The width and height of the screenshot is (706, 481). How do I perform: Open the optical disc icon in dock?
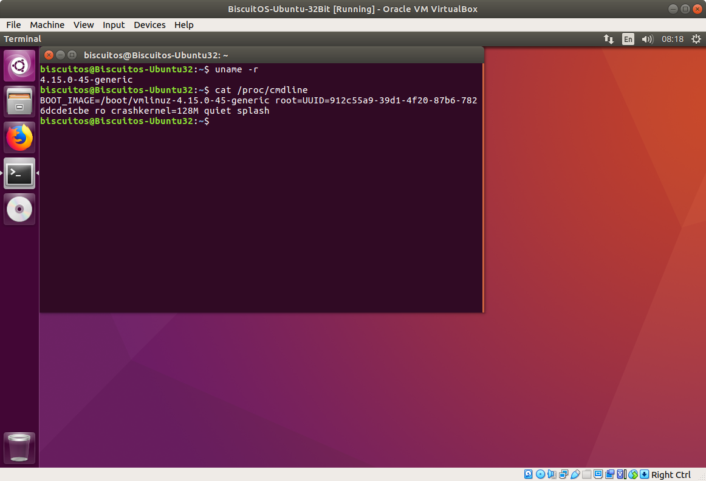19,210
